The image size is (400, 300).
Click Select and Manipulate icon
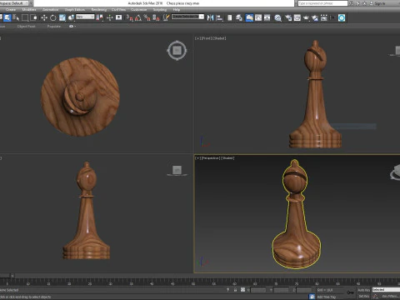(x=110, y=17)
